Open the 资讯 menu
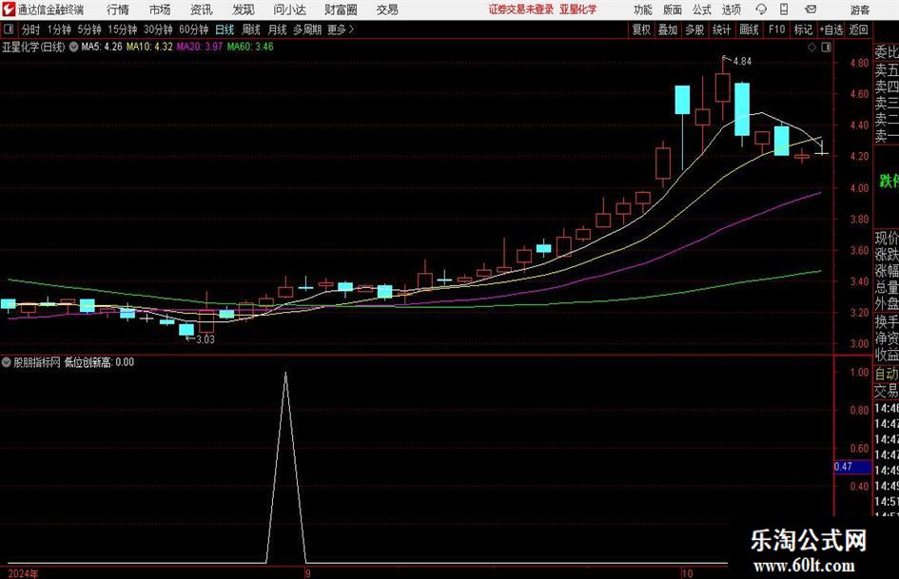The width and height of the screenshot is (899, 579). pos(202,10)
